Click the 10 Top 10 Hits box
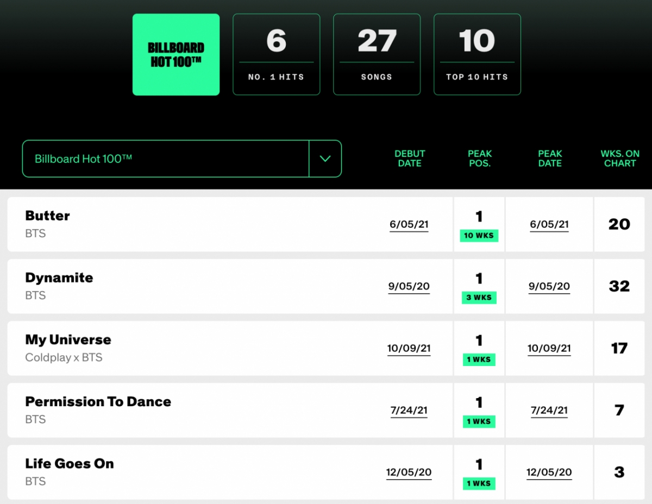The height and width of the screenshot is (504, 652). tap(477, 55)
